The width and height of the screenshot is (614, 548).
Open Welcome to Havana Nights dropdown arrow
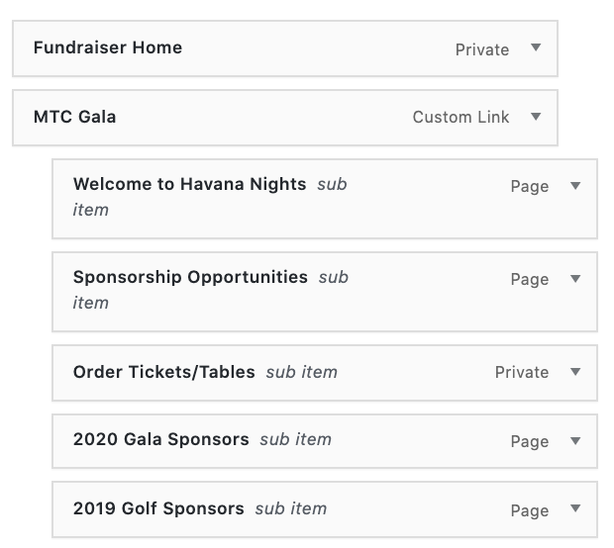pyautogui.click(x=575, y=186)
